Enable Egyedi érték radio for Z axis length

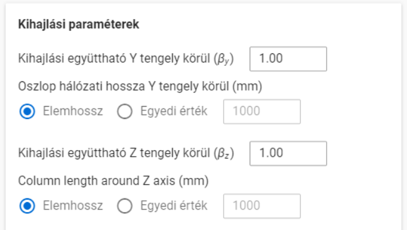tap(125, 206)
